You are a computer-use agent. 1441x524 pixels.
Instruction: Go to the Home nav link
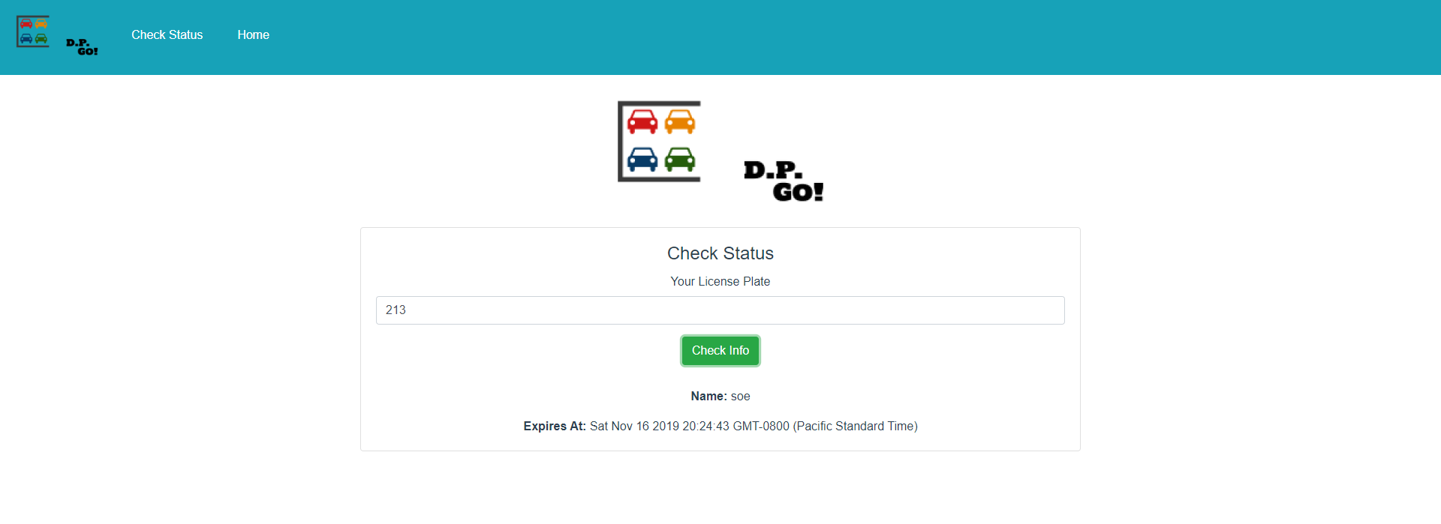coord(253,34)
